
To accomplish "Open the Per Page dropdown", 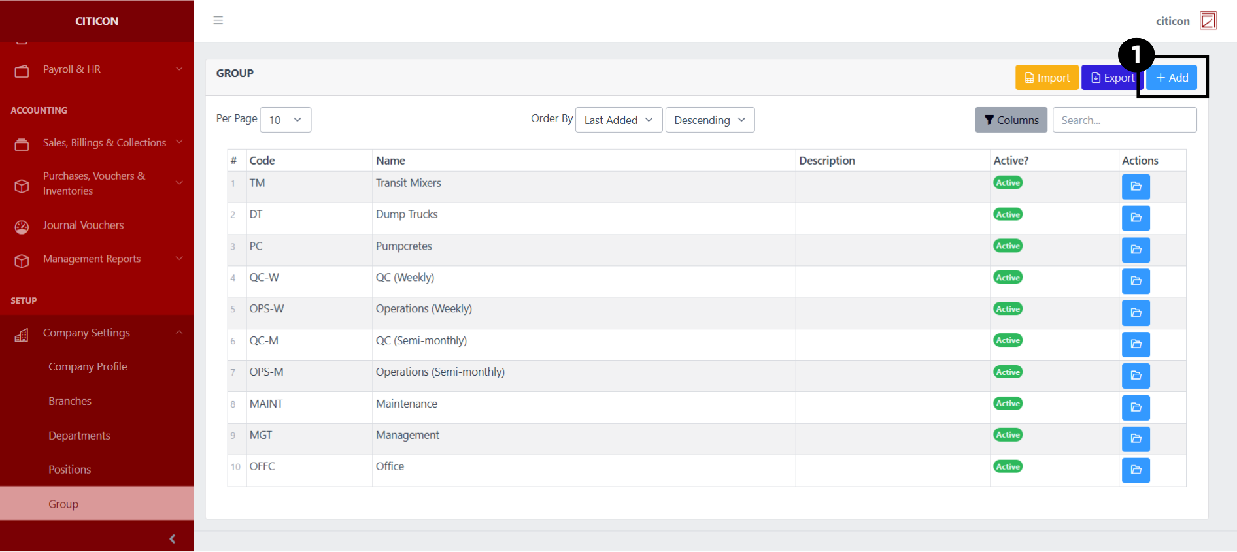I will pyautogui.click(x=285, y=120).
